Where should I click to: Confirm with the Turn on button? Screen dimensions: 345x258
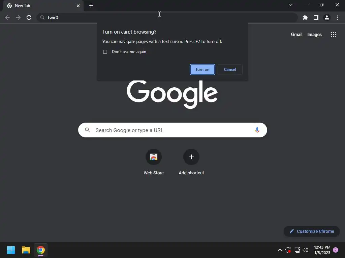pos(202,70)
